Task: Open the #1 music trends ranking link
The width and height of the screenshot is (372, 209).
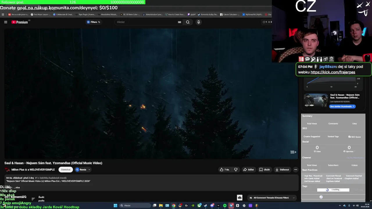Action: [51, 178]
